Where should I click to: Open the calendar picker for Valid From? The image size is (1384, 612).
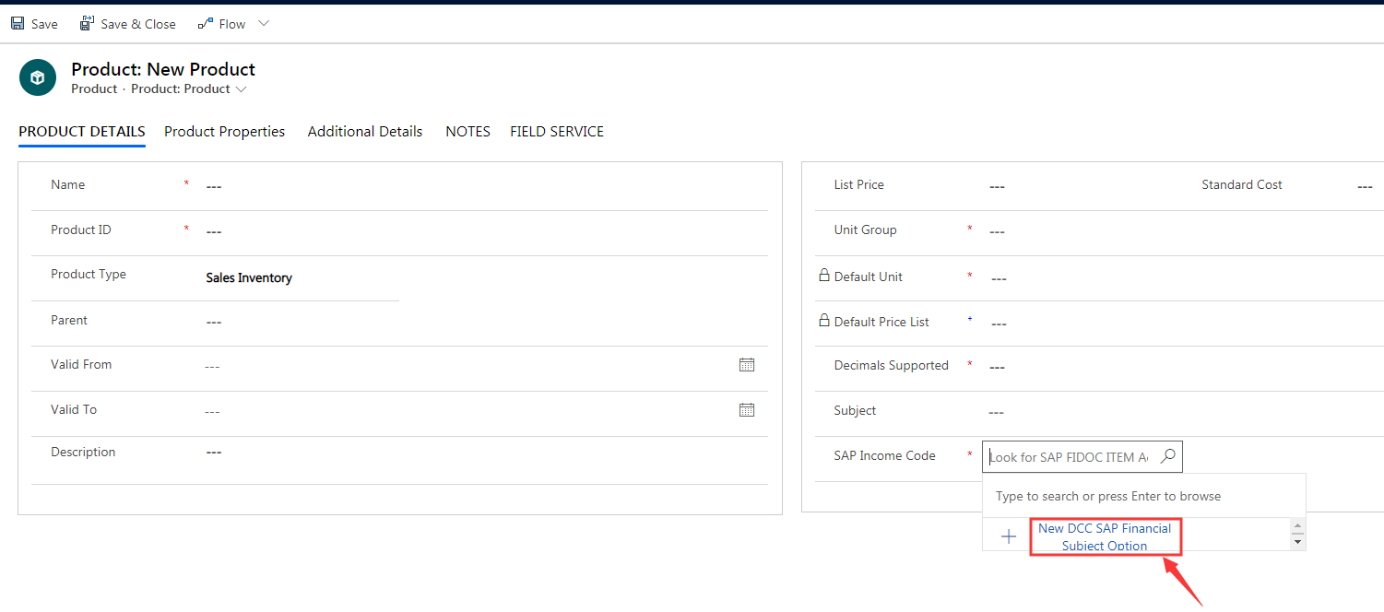pos(746,364)
